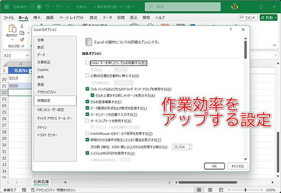Switch to the ページ レイアウト ribbon tab
The width and height of the screenshot is (281, 193).
tap(71, 18)
